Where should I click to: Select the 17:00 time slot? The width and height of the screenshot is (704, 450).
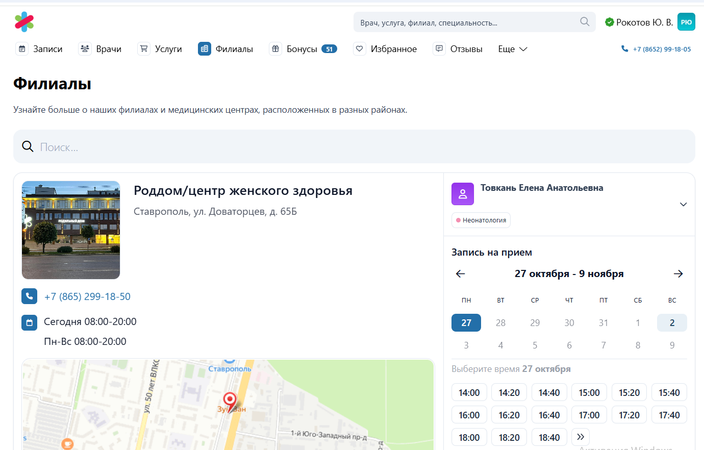[x=589, y=415]
